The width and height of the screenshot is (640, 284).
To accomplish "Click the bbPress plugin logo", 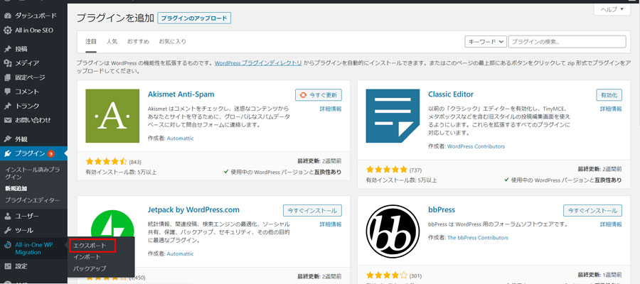I will point(393,231).
